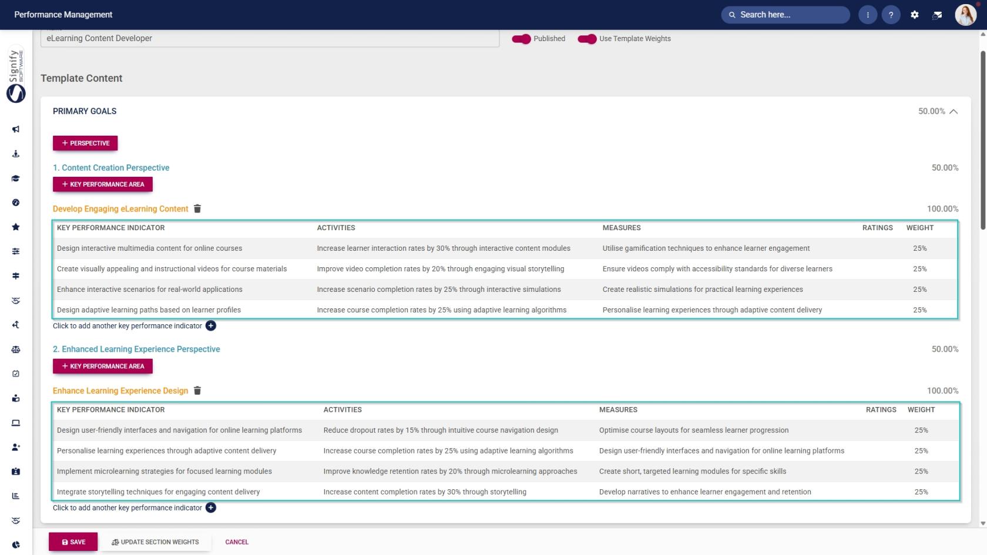This screenshot has width=987, height=555.
Task: Select 'Design adaptive learning paths based on learner profiles'
Action: [149, 310]
